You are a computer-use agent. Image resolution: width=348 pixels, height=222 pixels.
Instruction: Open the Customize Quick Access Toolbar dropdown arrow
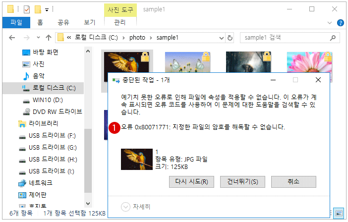[47, 10]
